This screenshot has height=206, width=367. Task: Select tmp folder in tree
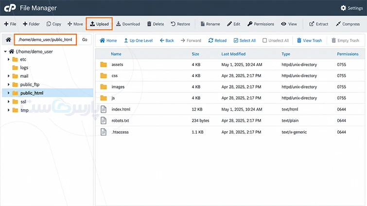coord(20,110)
